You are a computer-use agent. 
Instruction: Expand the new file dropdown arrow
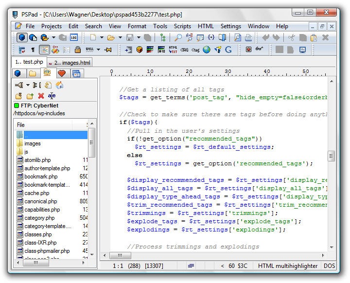tap(102, 37)
